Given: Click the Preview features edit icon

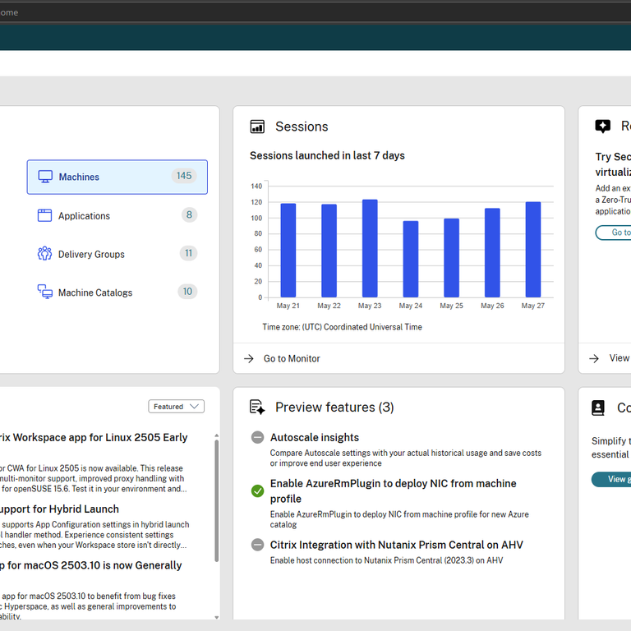Looking at the screenshot, I should 257,408.
